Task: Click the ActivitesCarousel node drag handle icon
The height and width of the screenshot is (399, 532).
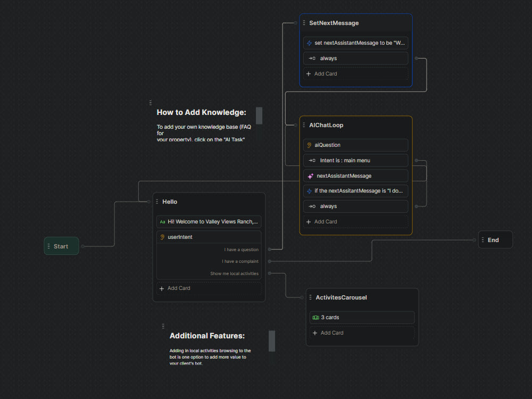Action: tap(310, 297)
